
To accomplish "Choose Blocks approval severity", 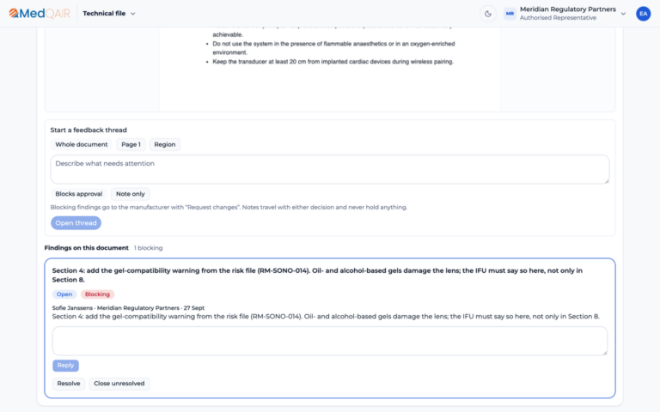I will pos(79,194).
